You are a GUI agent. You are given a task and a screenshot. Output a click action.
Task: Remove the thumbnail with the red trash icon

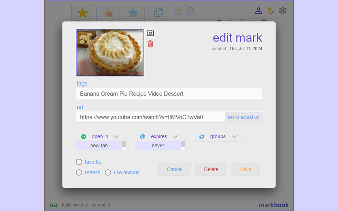pos(150,44)
